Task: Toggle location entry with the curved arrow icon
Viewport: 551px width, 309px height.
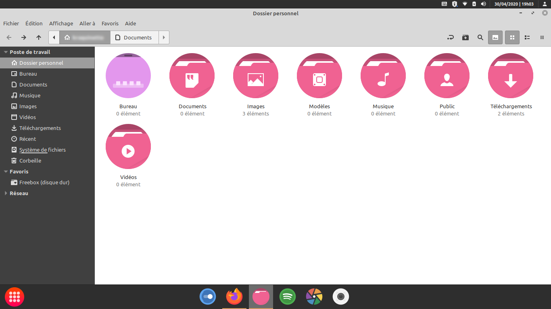Action: point(451,37)
